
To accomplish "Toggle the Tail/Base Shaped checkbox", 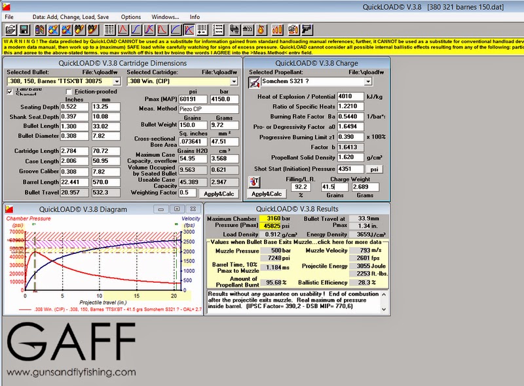I will [x=10, y=92].
